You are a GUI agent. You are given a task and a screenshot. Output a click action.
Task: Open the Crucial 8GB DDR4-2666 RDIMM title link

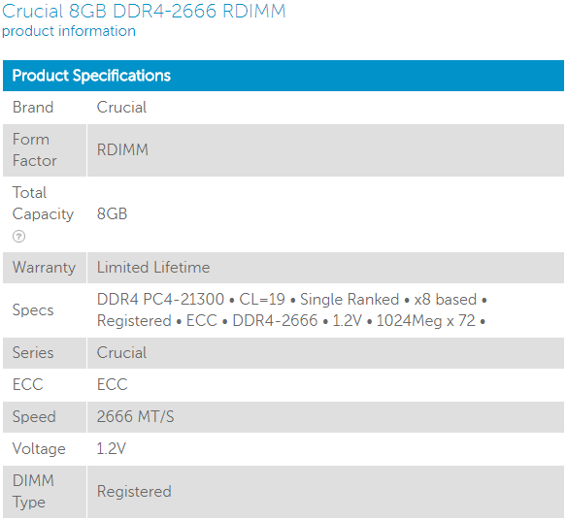pyautogui.click(x=144, y=11)
